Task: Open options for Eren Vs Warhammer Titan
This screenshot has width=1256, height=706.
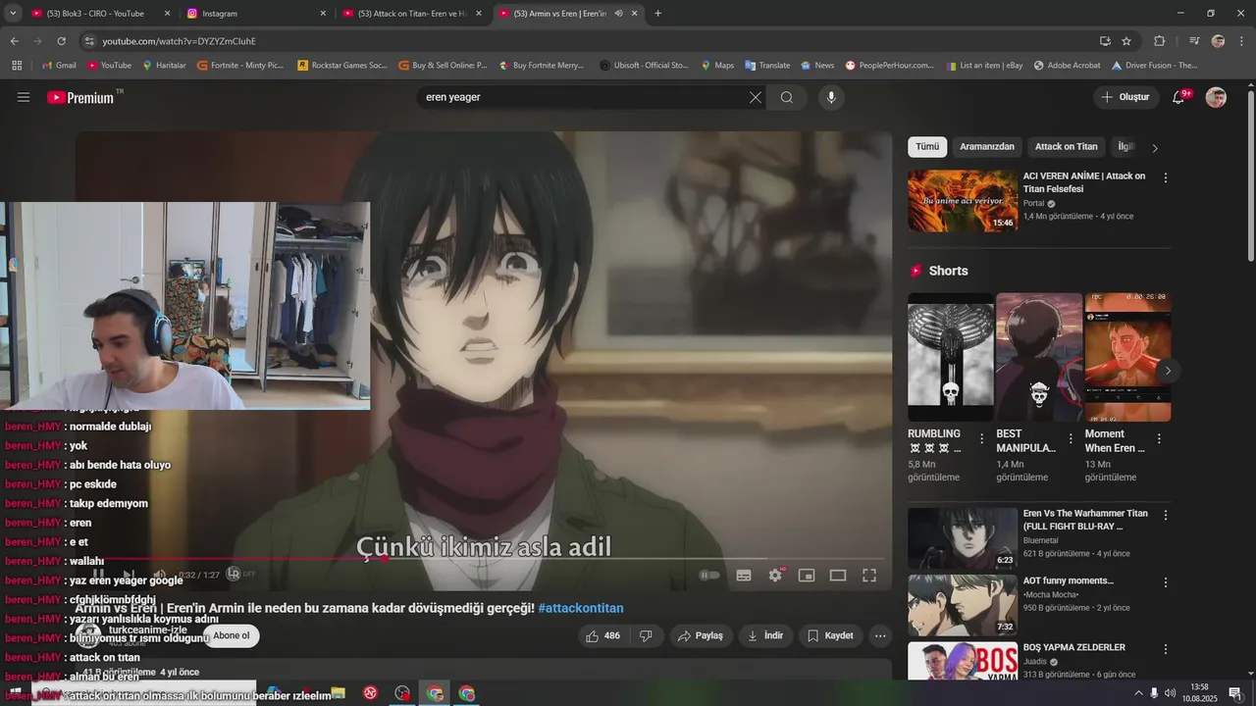Action: (x=1166, y=516)
